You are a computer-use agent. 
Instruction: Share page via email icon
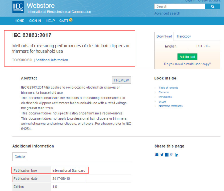[x=157, y=155]
